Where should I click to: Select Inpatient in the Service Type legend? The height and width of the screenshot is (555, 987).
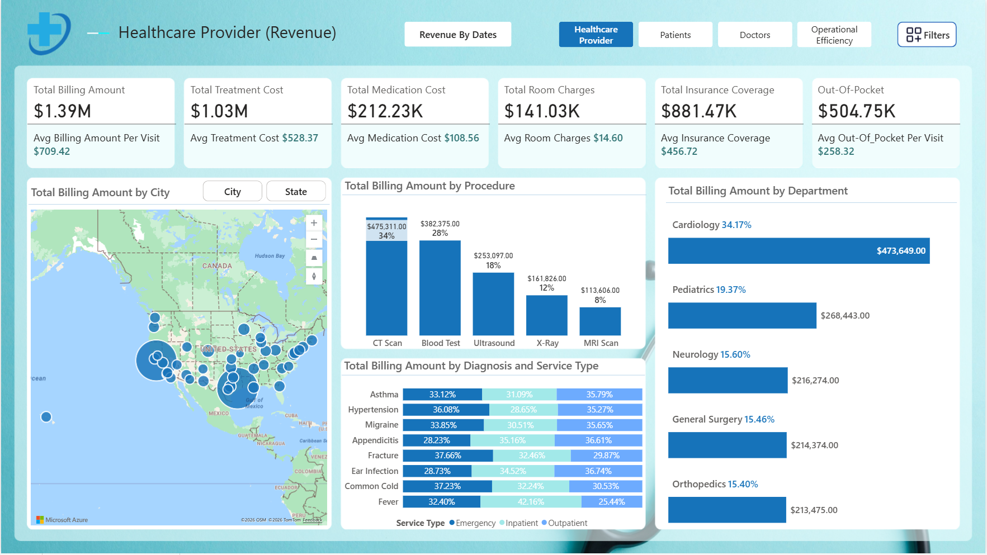click(518, 523)
